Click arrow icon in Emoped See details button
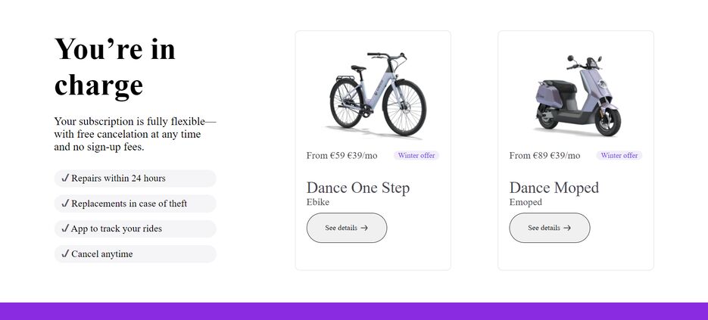 tap(567, 228)
